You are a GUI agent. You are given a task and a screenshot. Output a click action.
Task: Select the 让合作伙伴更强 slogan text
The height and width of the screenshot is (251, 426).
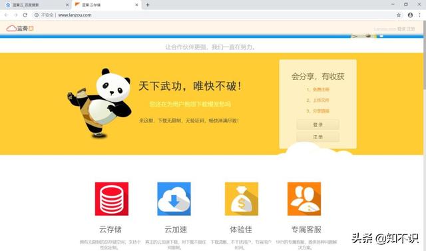pos(210,47)
